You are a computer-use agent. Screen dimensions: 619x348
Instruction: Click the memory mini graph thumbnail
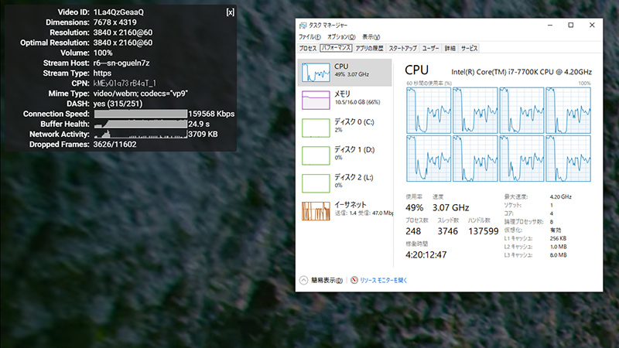tap(316, 101)
